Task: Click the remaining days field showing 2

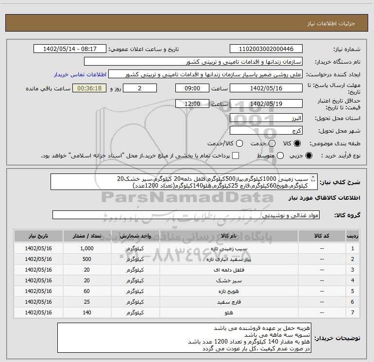Action: coord(140,88)
